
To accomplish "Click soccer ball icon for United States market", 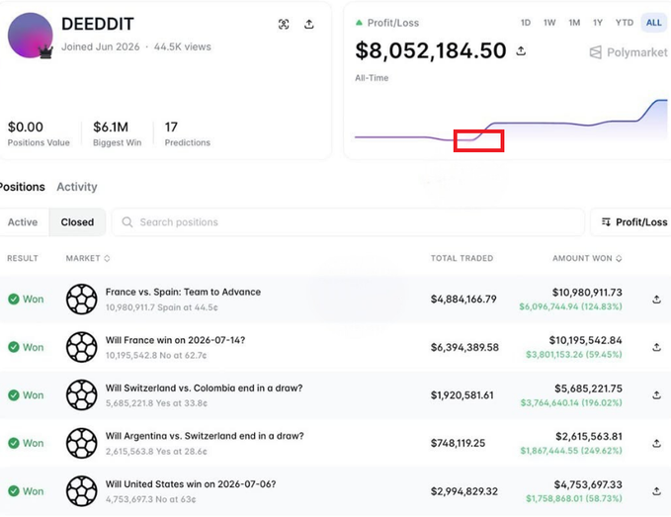I will pos(81,491).
